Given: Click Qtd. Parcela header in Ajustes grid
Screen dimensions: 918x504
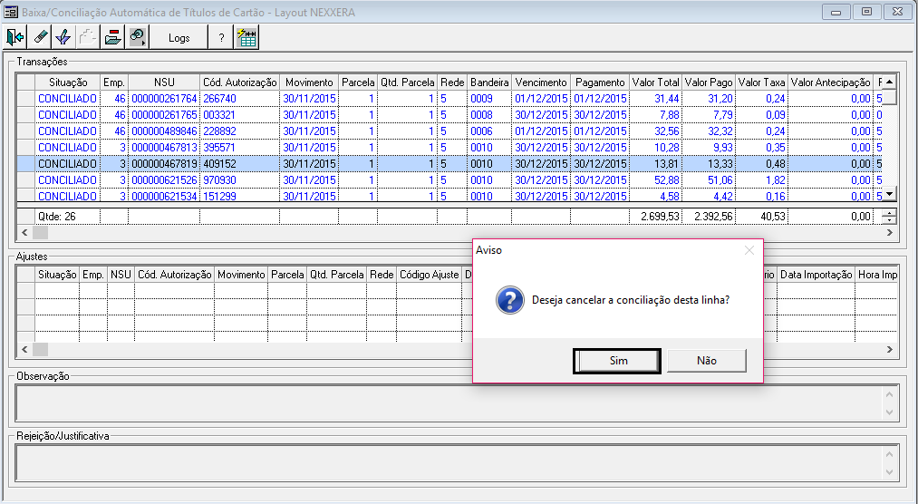Looking at the screenshot, I should point(336,275).
